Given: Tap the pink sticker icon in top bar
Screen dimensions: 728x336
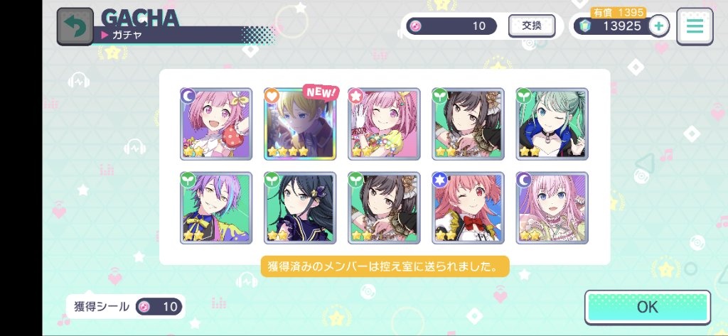Looking at the screenshot, I should pyautogui.click(x=415, y=26).
